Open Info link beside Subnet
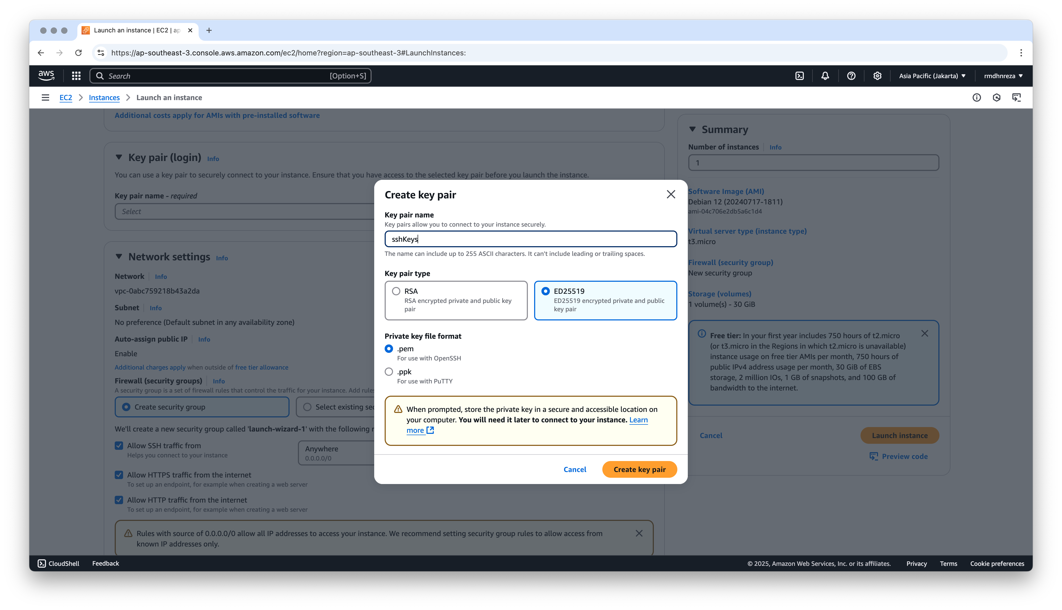Viewport: 1062px width, 610px height. pyautogui.click(x=155, y=308)
